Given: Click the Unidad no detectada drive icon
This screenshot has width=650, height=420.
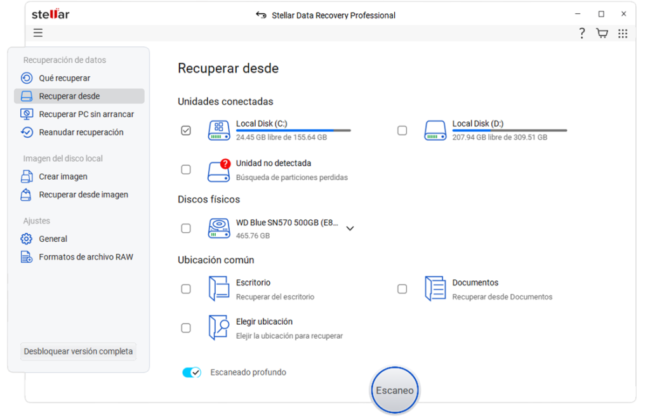Looking at the screenshot, I should [x=219, y=170].
